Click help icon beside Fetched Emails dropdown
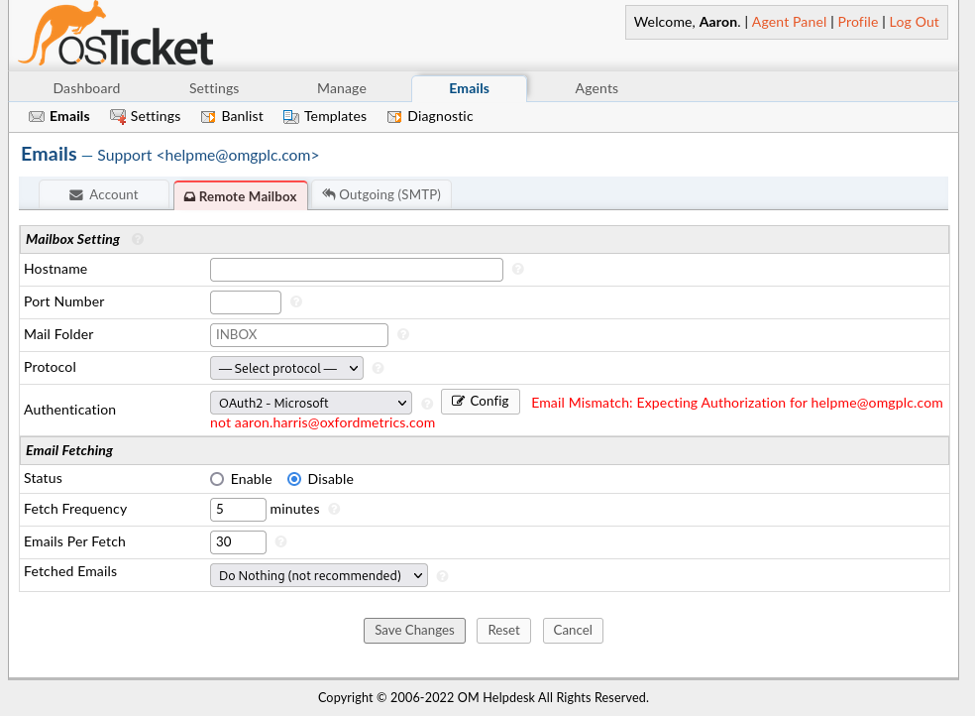The height and width of the screenshot is (716, 975). pos(442,575)
